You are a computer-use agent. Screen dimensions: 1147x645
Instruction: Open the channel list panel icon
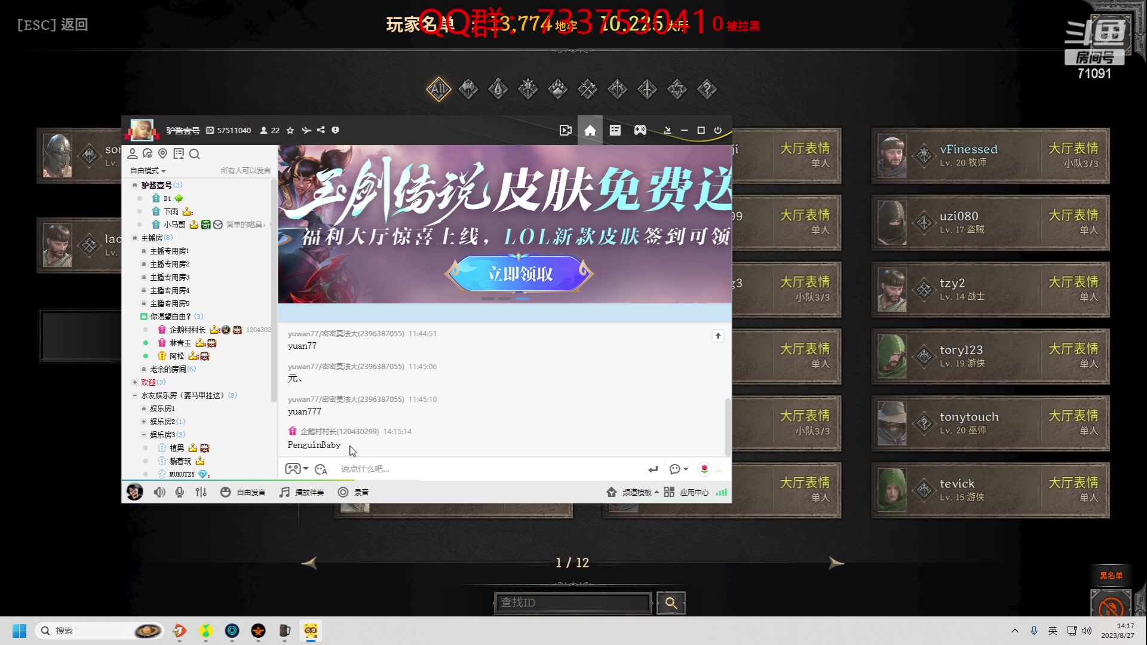615,130
